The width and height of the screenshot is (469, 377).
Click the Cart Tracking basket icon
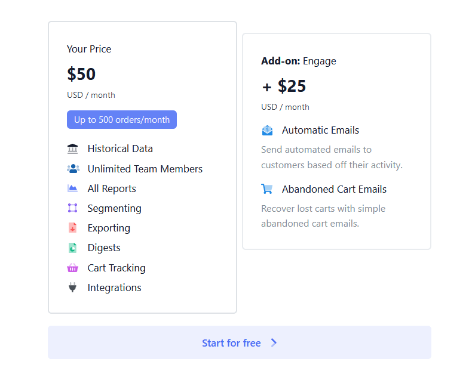point(72,268)
